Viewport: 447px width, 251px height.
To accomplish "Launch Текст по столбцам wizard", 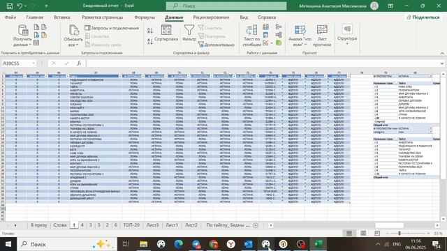I will (251, 36).
